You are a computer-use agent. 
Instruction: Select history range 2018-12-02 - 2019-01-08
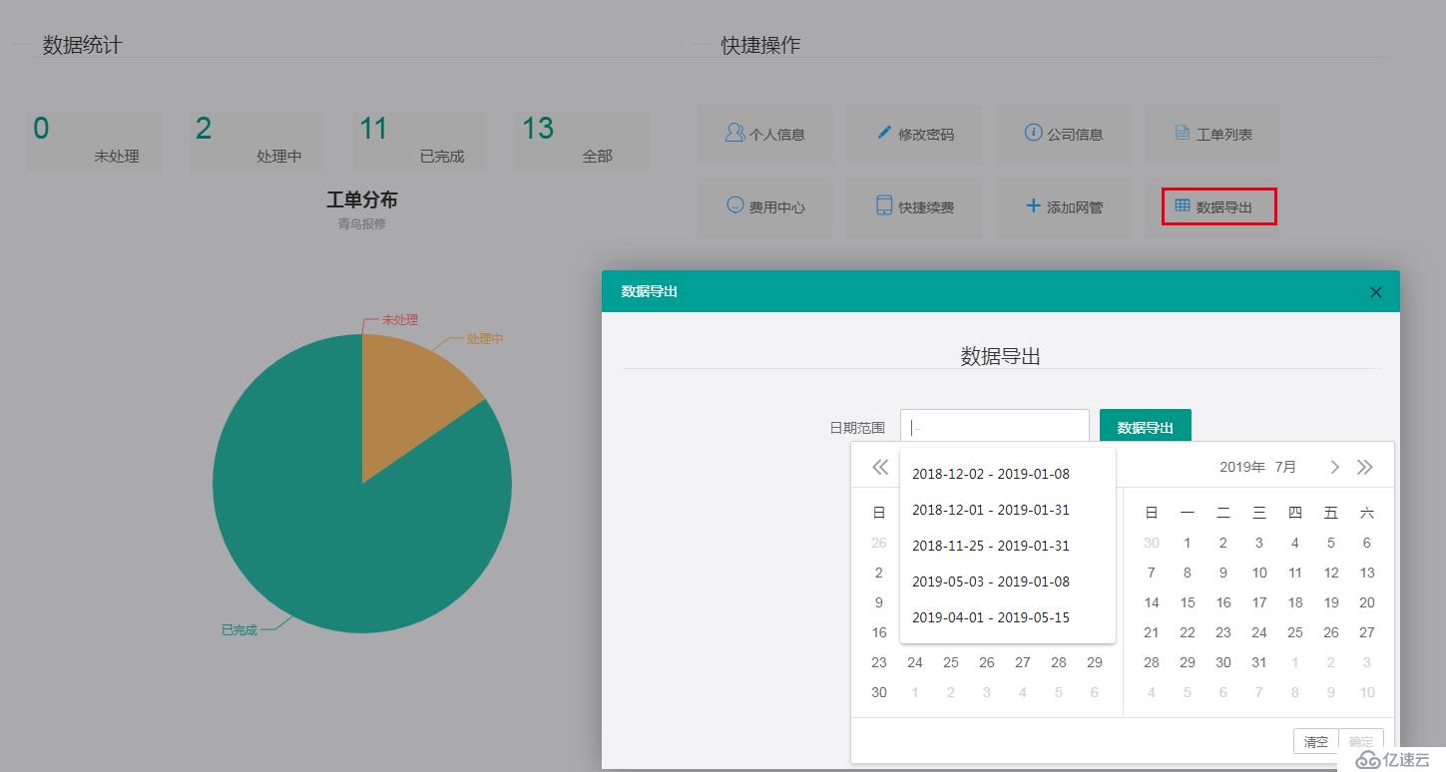[1008, 474]
